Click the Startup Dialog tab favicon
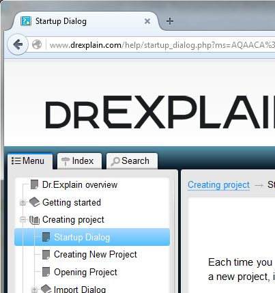Viewport: 275px width, 293px height. click(x=26, y=21)
